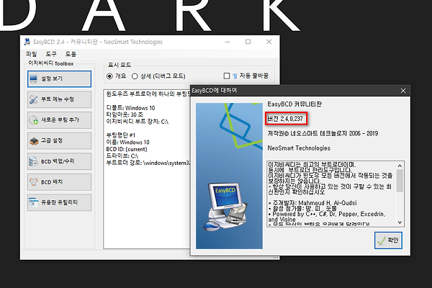The height and width of the screenshot is (288, 432).
Task: Open BCD 백업/수리 tool
Action: click(x=60, y=161)
